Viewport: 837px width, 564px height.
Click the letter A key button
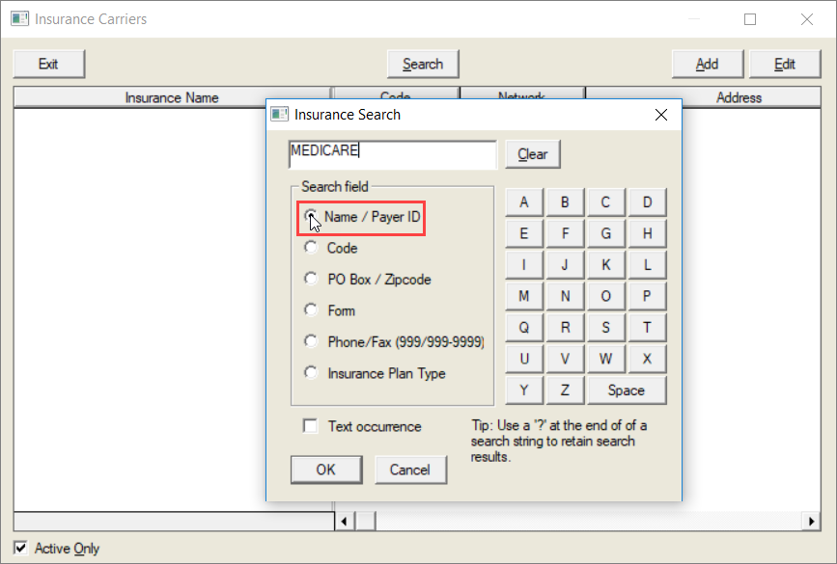tap(524, 202)
